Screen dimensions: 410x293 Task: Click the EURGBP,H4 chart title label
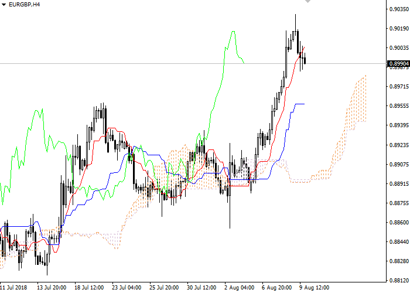[25, 5]
